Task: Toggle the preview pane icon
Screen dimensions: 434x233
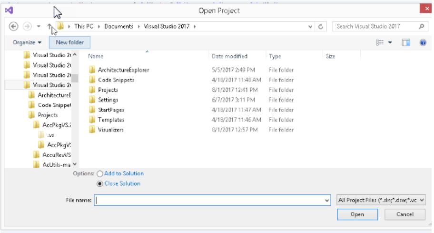Action: click(406, 42)
